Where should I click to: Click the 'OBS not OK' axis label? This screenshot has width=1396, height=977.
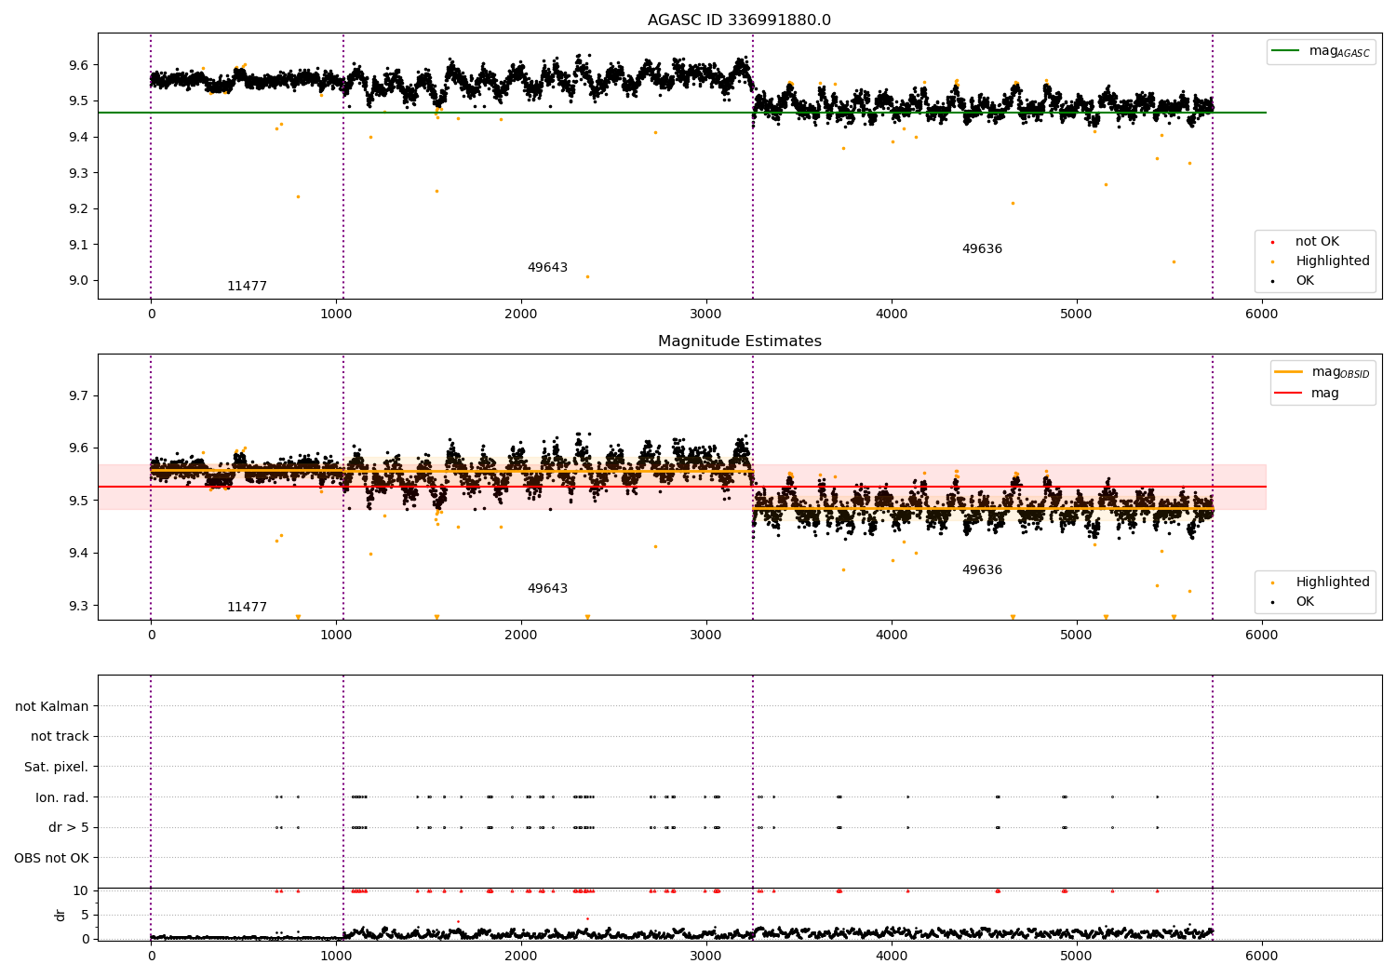pyautogui.click(x=52, y=858)
